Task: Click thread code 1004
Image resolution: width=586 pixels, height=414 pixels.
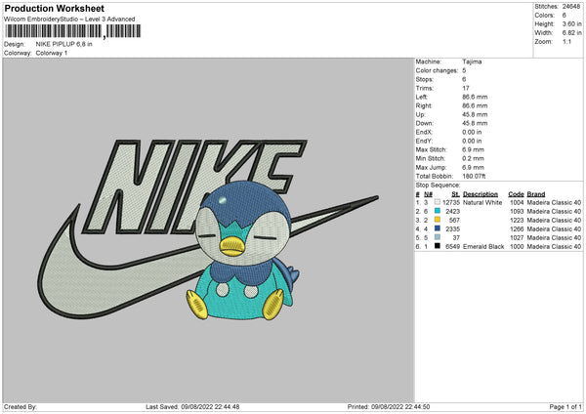Action: (517, 202)
